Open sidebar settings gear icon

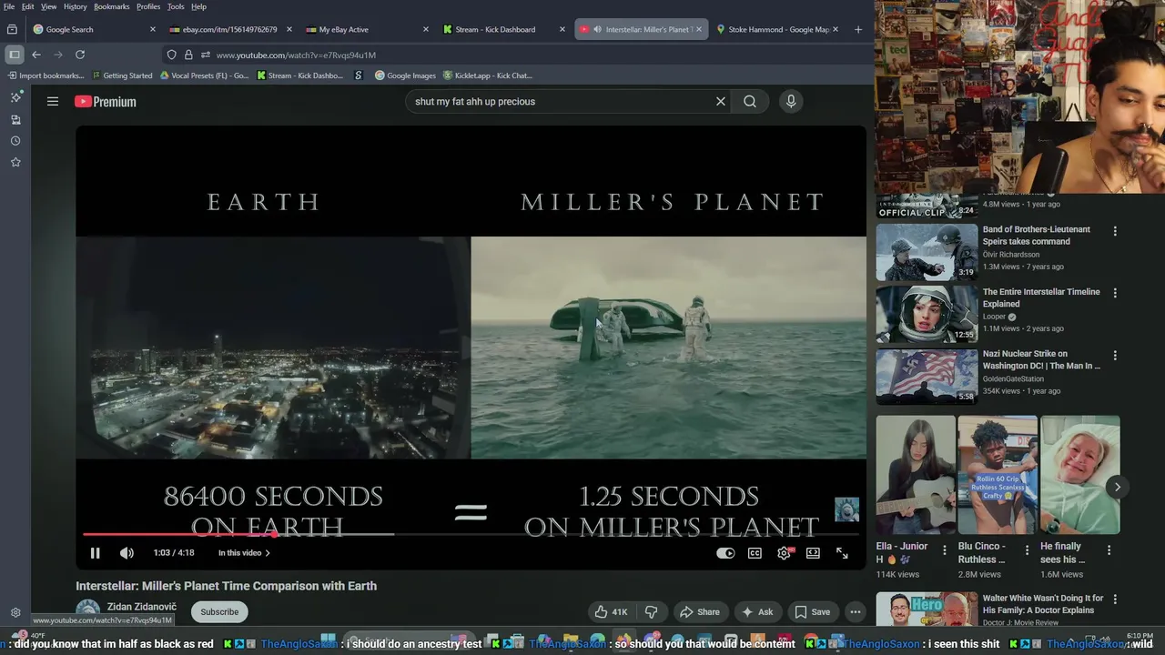[x=15, y=612]
